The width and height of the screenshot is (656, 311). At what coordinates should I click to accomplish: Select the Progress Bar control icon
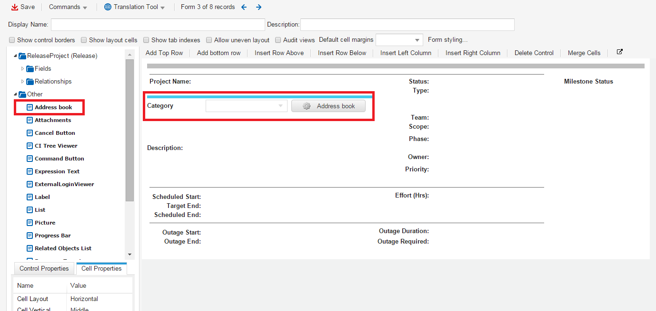click(30, 235)
